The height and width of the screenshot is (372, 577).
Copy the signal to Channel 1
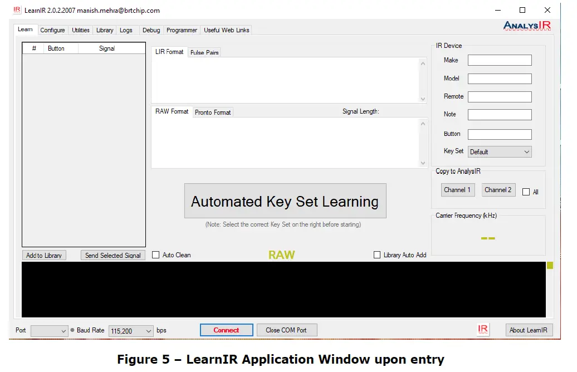click(x=457, y=189)
